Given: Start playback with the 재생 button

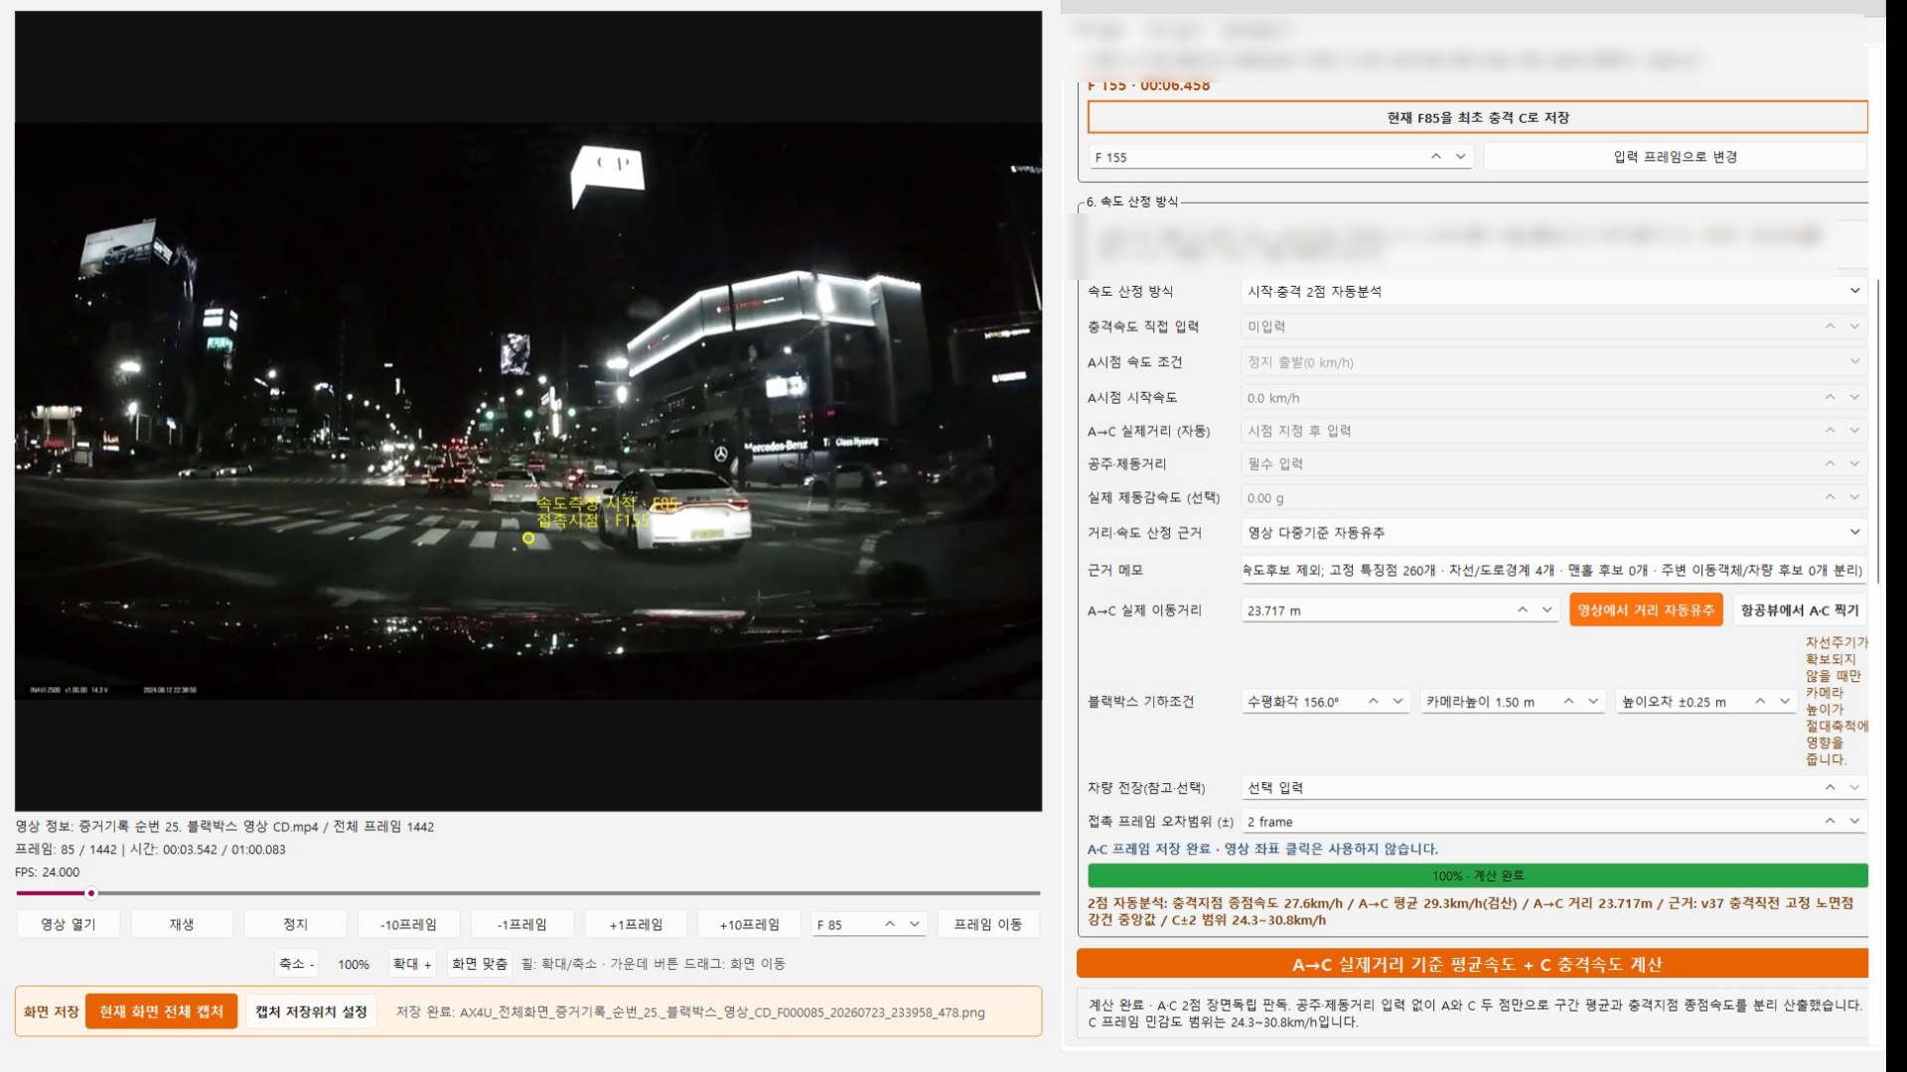Looking at the screenshot, I should point(182,924).
